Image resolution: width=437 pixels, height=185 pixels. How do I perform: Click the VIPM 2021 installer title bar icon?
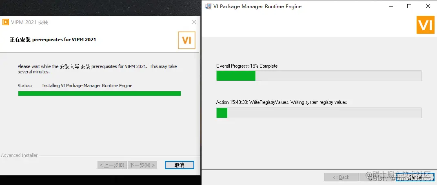point(6,22)
